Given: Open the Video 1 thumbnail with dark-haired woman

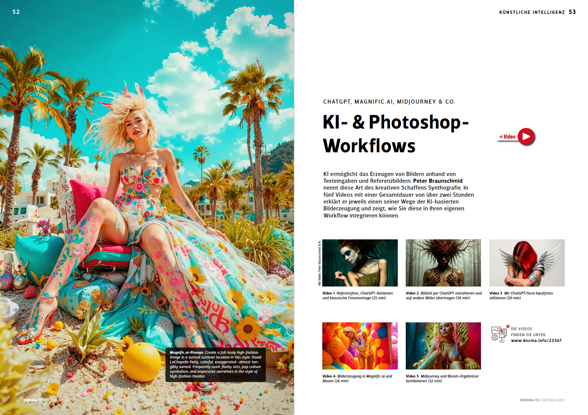Looking at the screenshot, I should pyautogui.click(x=360, y=263).
